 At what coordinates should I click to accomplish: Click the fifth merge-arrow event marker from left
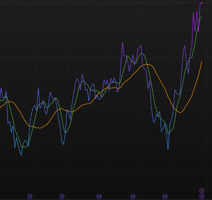coord(165,197)
